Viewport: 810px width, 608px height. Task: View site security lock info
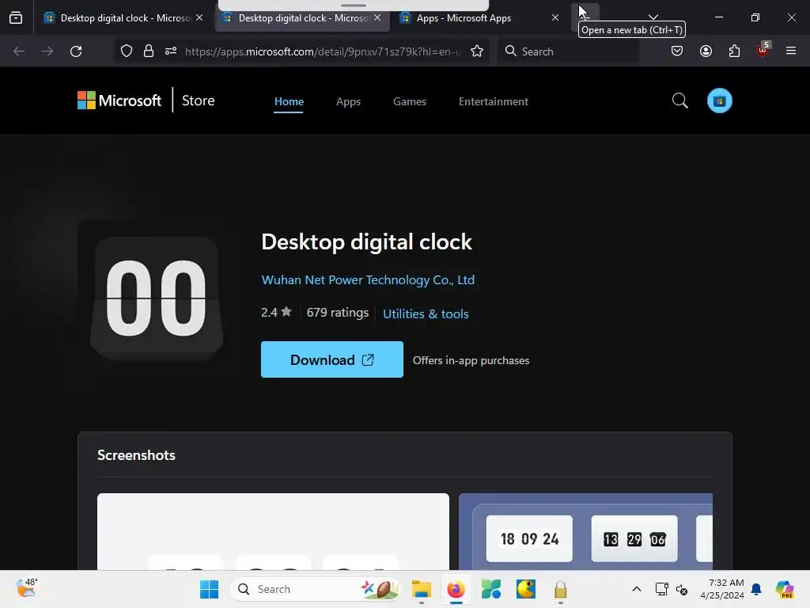(149, 51)
